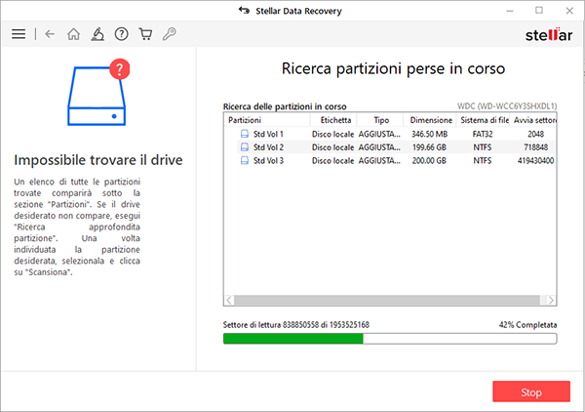Open Help question mark icon
Screen dimensions: 585x412
121,34
